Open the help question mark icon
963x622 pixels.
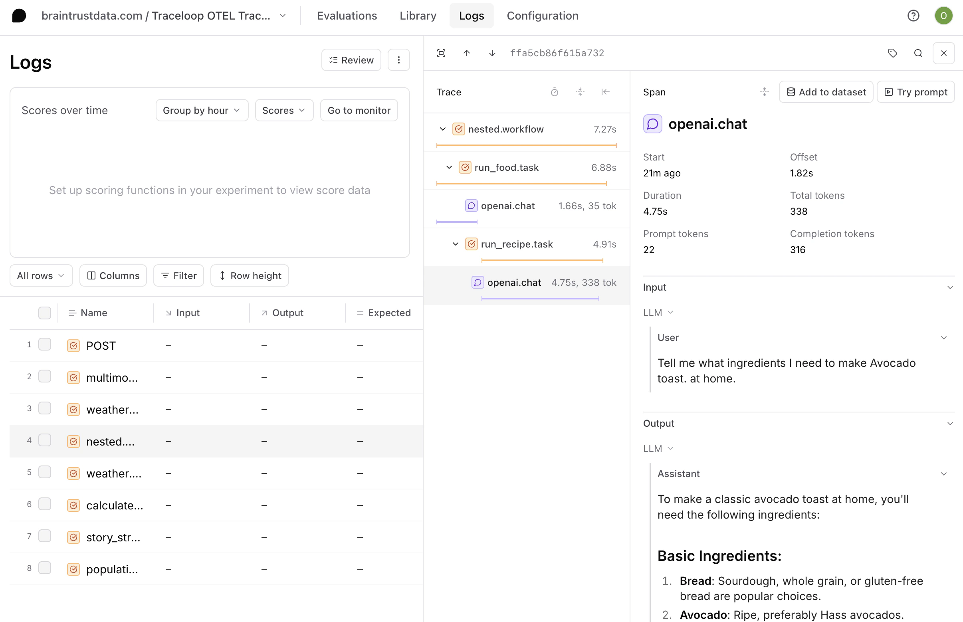coord(913,16)
